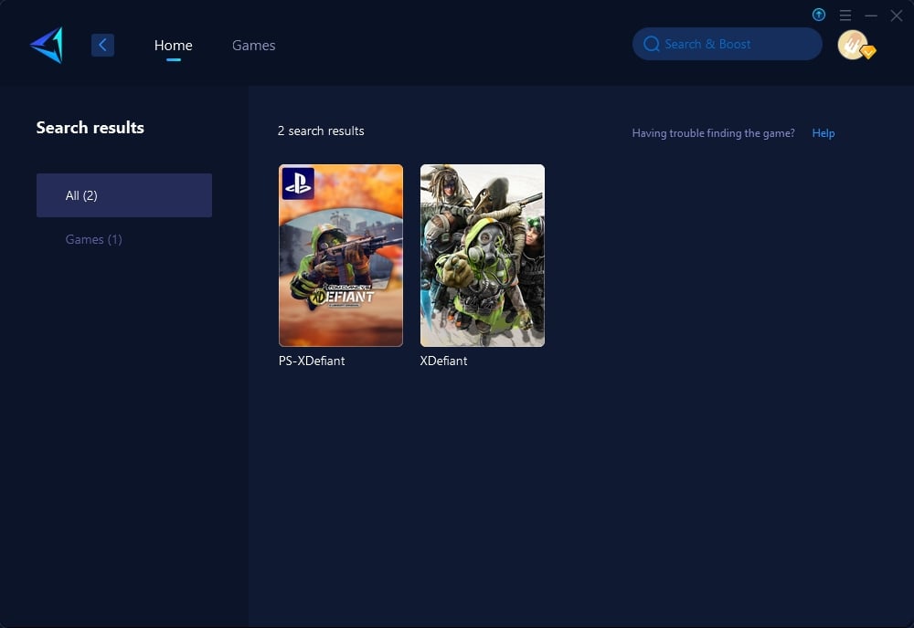Viewport: 914px width, 628px height.
Task: Select the Games (1) filter
Action: (x=94, y=239)
